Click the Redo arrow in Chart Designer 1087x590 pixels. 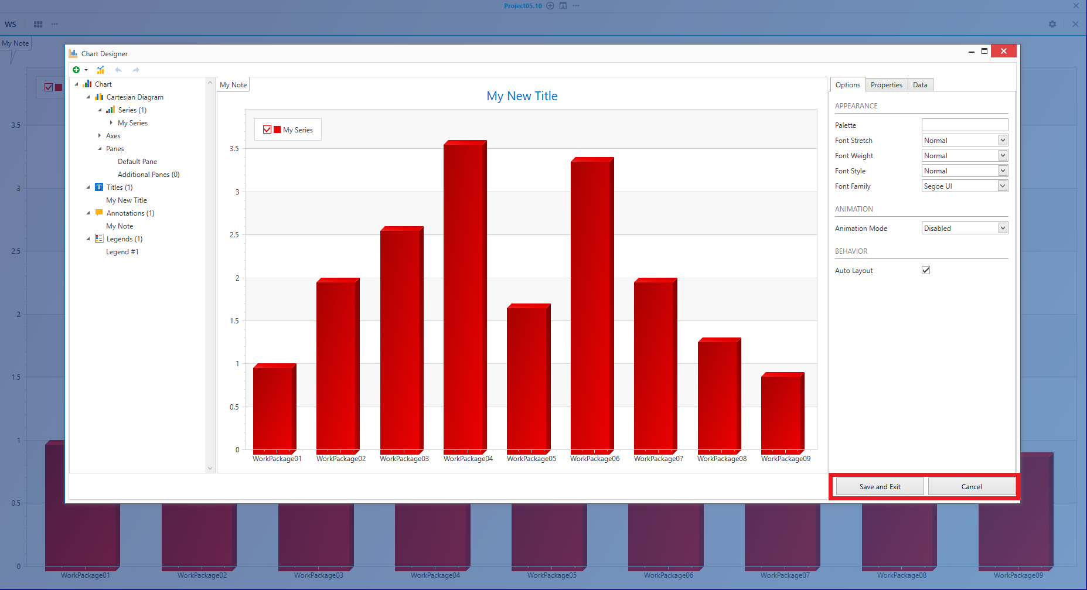click(136, 70)
